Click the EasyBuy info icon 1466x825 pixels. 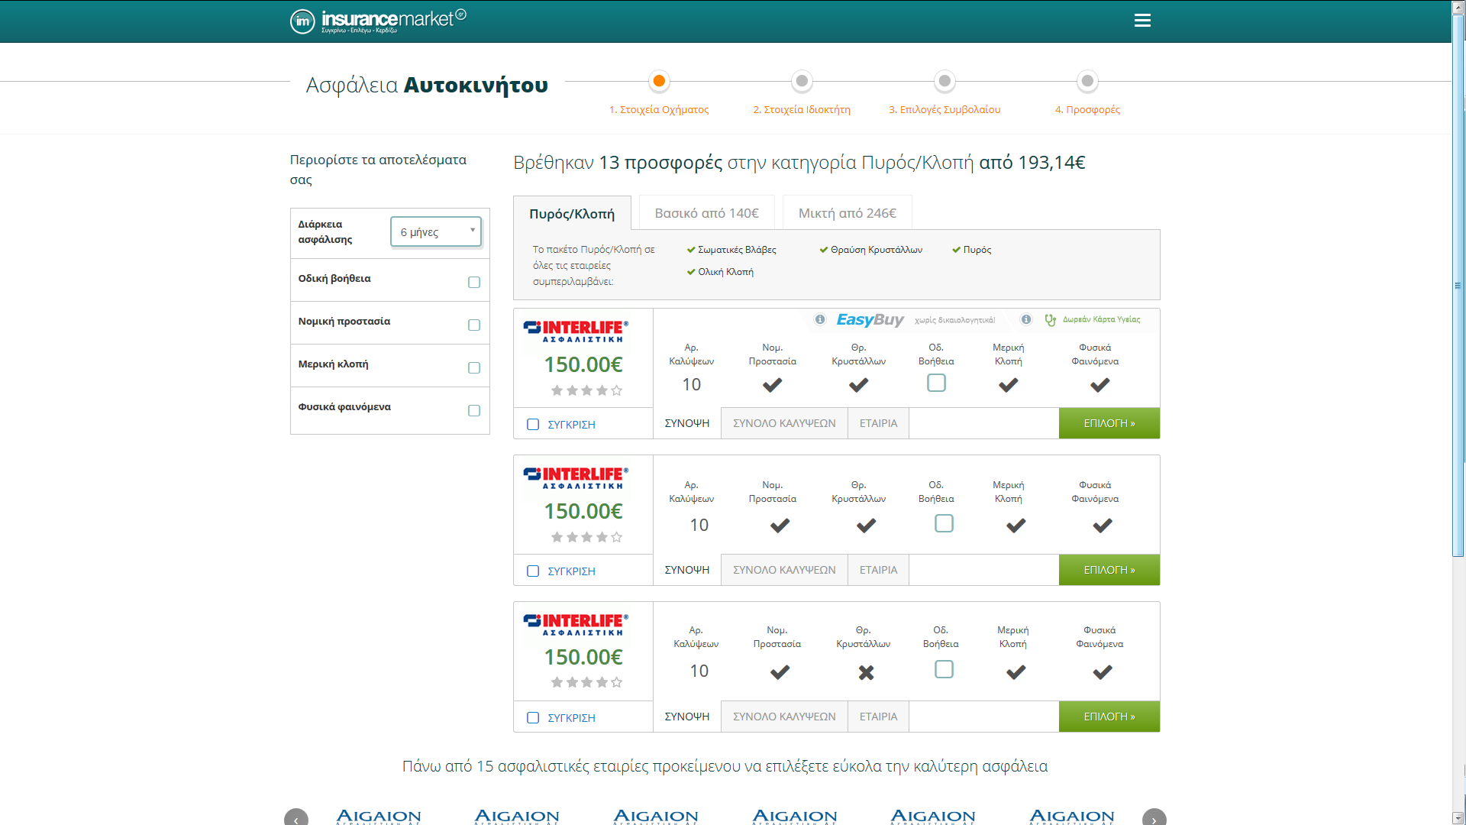[x=819, y=320]
